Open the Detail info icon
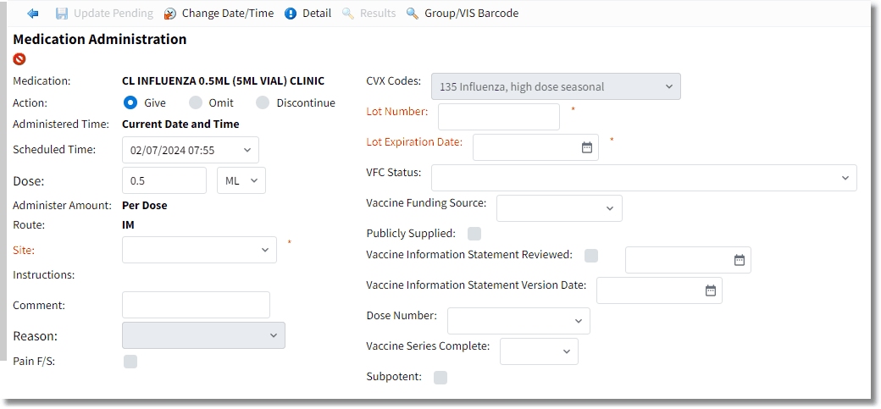881x409 pixels. pos(291,14)
